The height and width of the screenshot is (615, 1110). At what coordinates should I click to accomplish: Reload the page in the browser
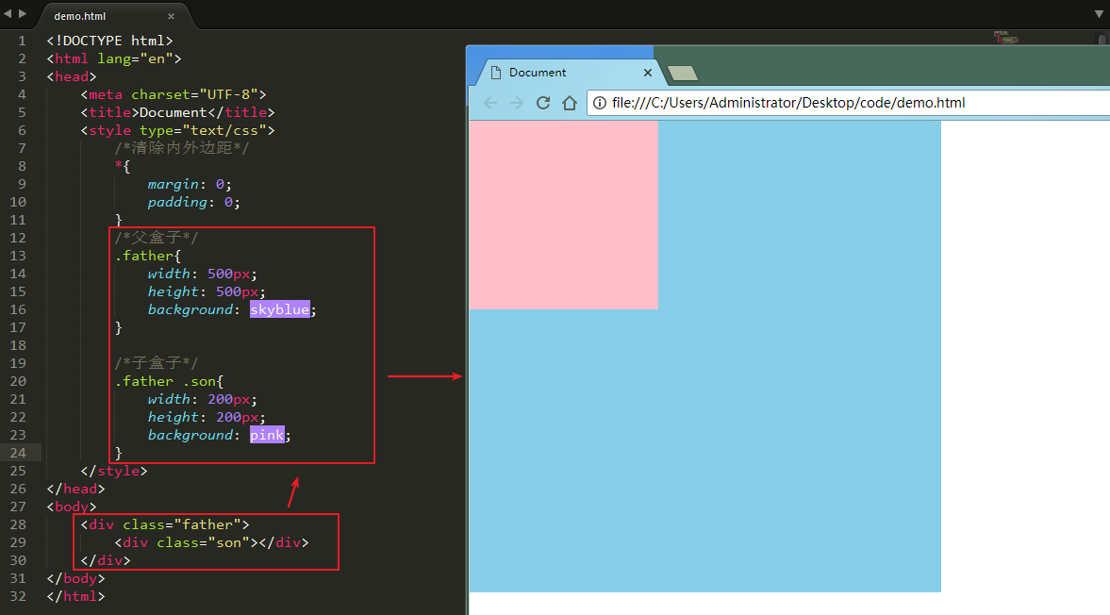pyautogui.click(x=543, y=104)
